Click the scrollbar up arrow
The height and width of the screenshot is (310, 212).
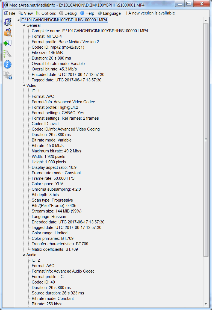pyautogui.click(x=206, y=20)
